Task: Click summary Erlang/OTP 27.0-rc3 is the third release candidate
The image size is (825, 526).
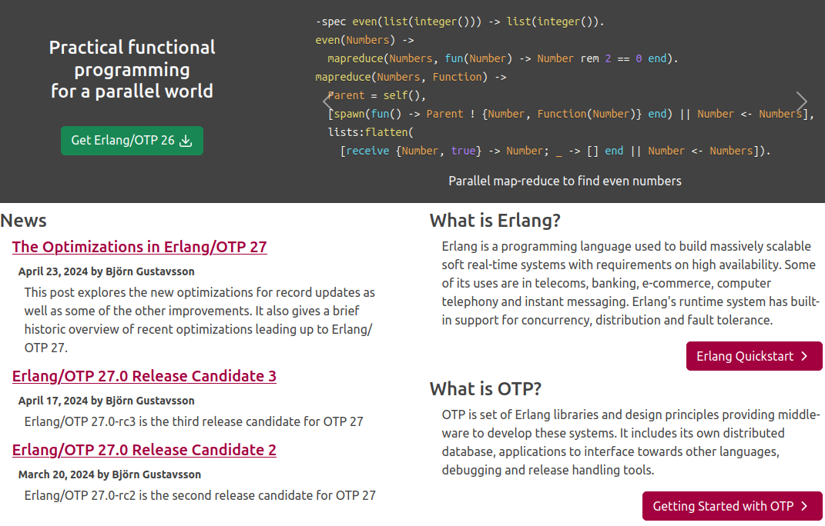Action: click(x=193, y=421)
